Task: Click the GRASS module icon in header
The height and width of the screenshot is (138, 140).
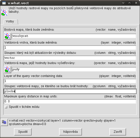Action: [x=4, y=12]
